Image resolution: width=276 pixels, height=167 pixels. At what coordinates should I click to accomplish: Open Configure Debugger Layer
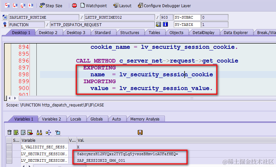click(x=164, y=6)
